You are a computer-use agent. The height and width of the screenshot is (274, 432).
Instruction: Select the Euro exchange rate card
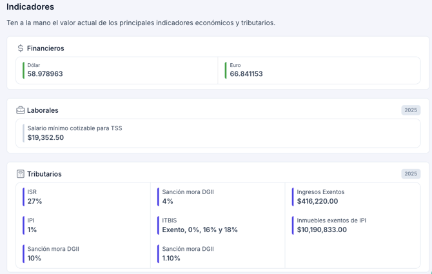319,70
